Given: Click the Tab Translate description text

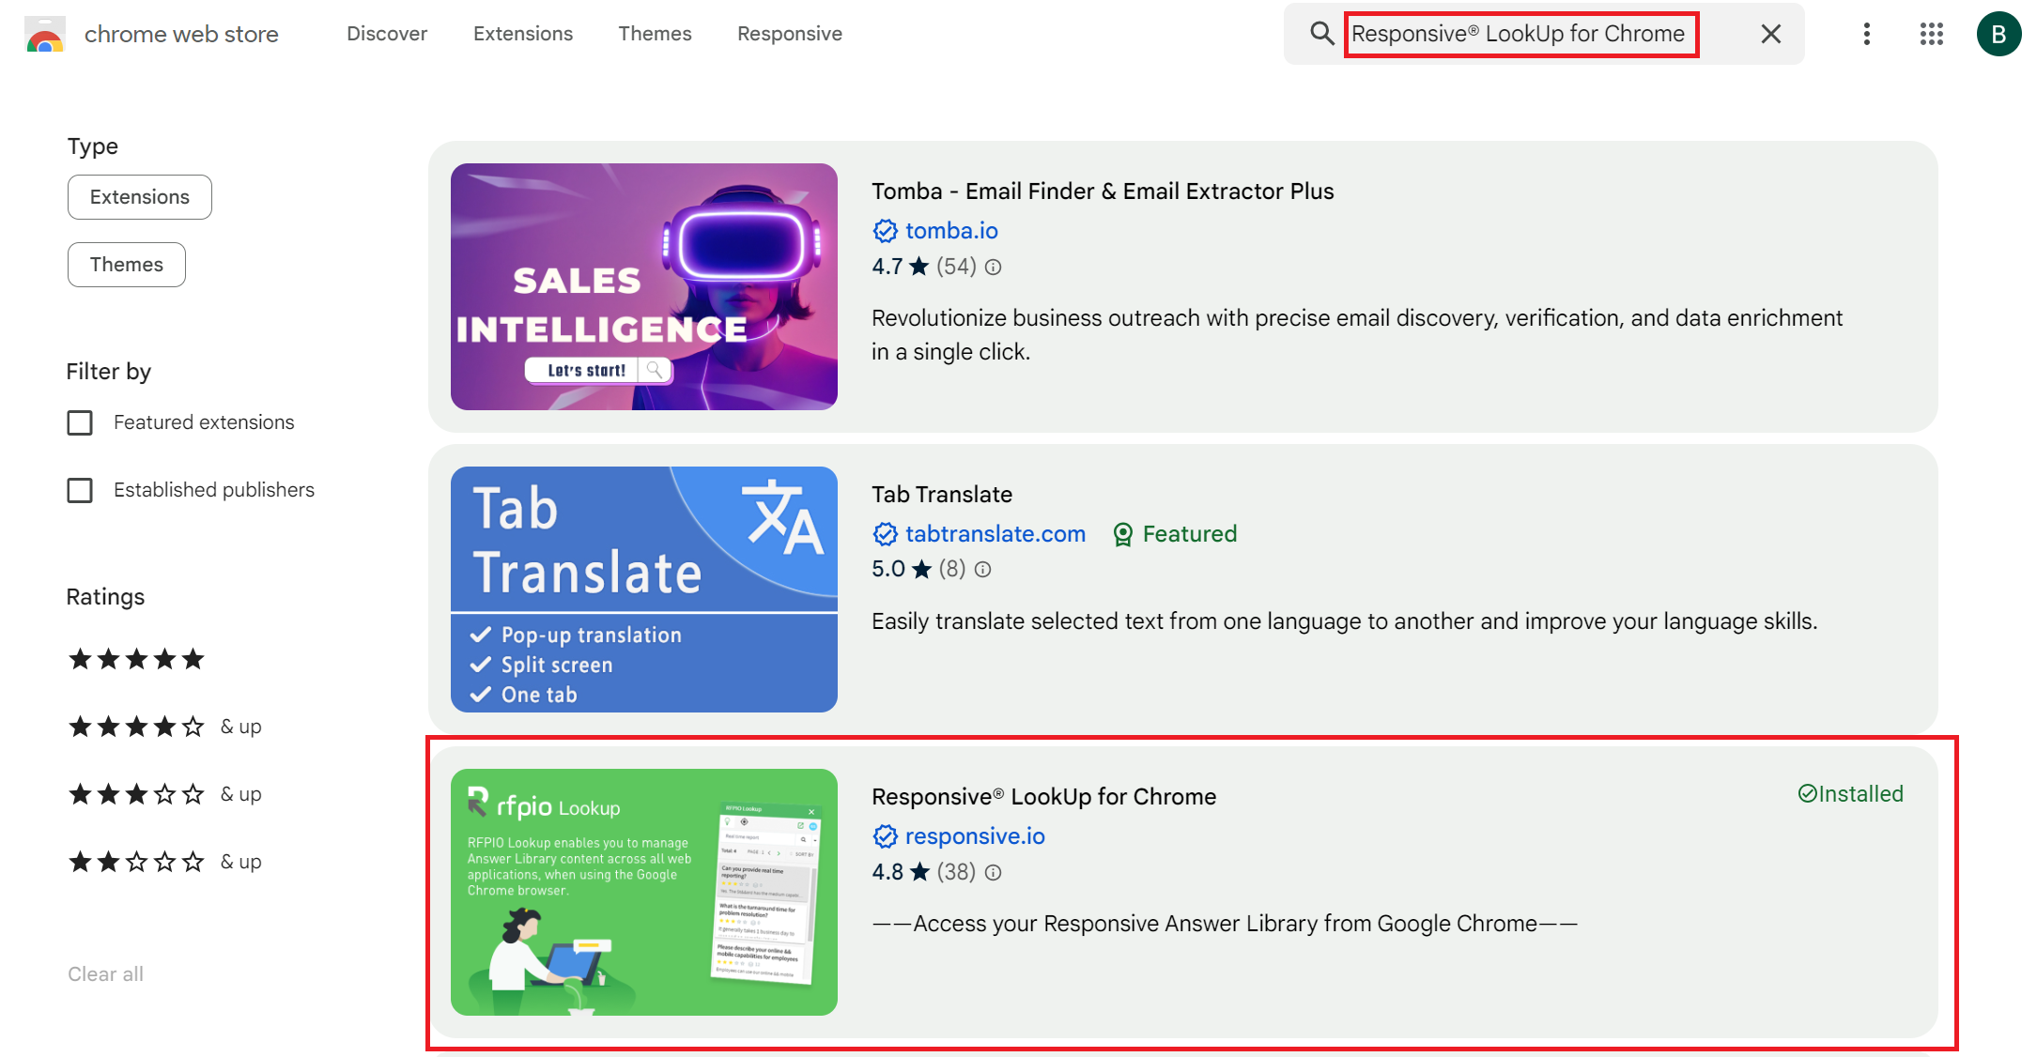Looking at the screenshot, I should pos(1345,621).
